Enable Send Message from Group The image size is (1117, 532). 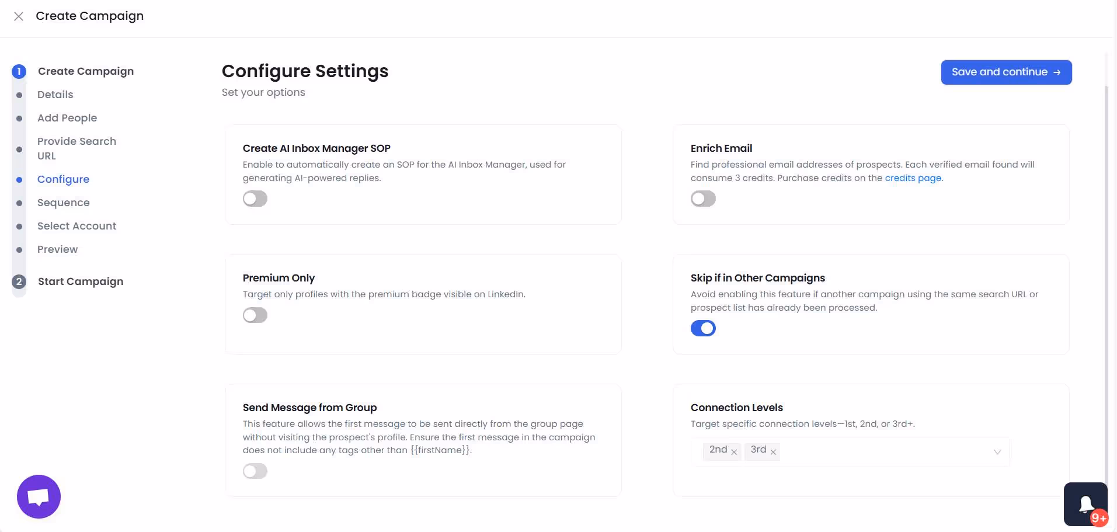255,471
